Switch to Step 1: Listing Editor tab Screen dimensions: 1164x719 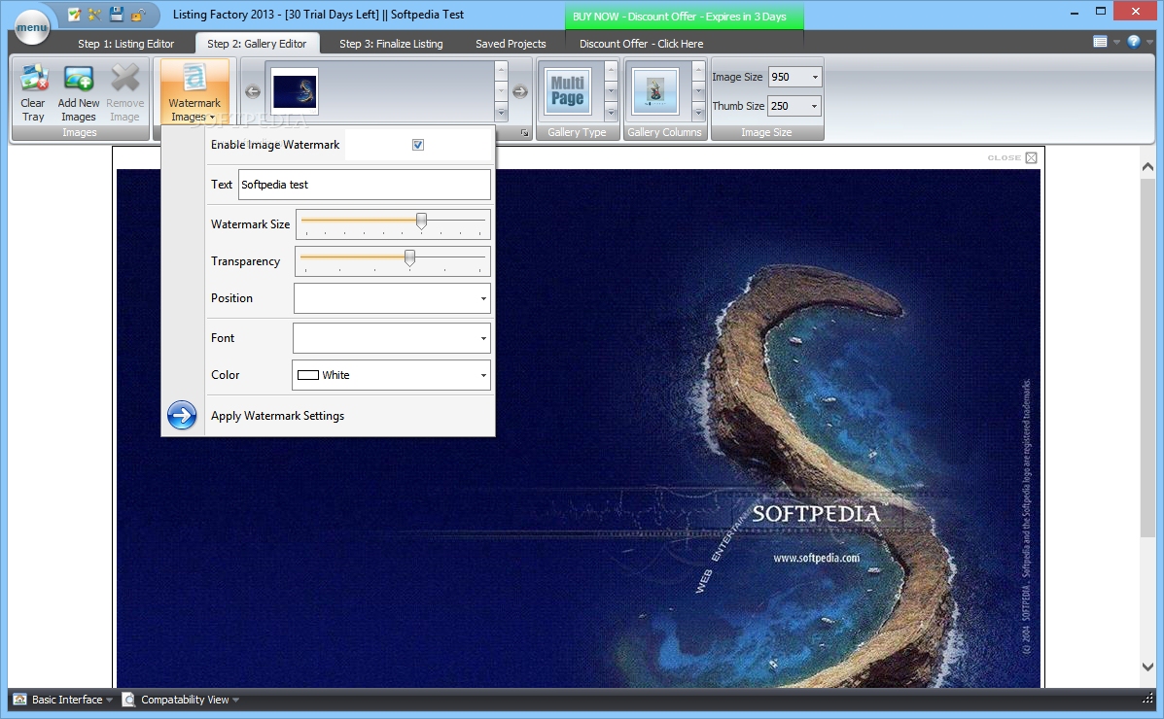point(126,44)
